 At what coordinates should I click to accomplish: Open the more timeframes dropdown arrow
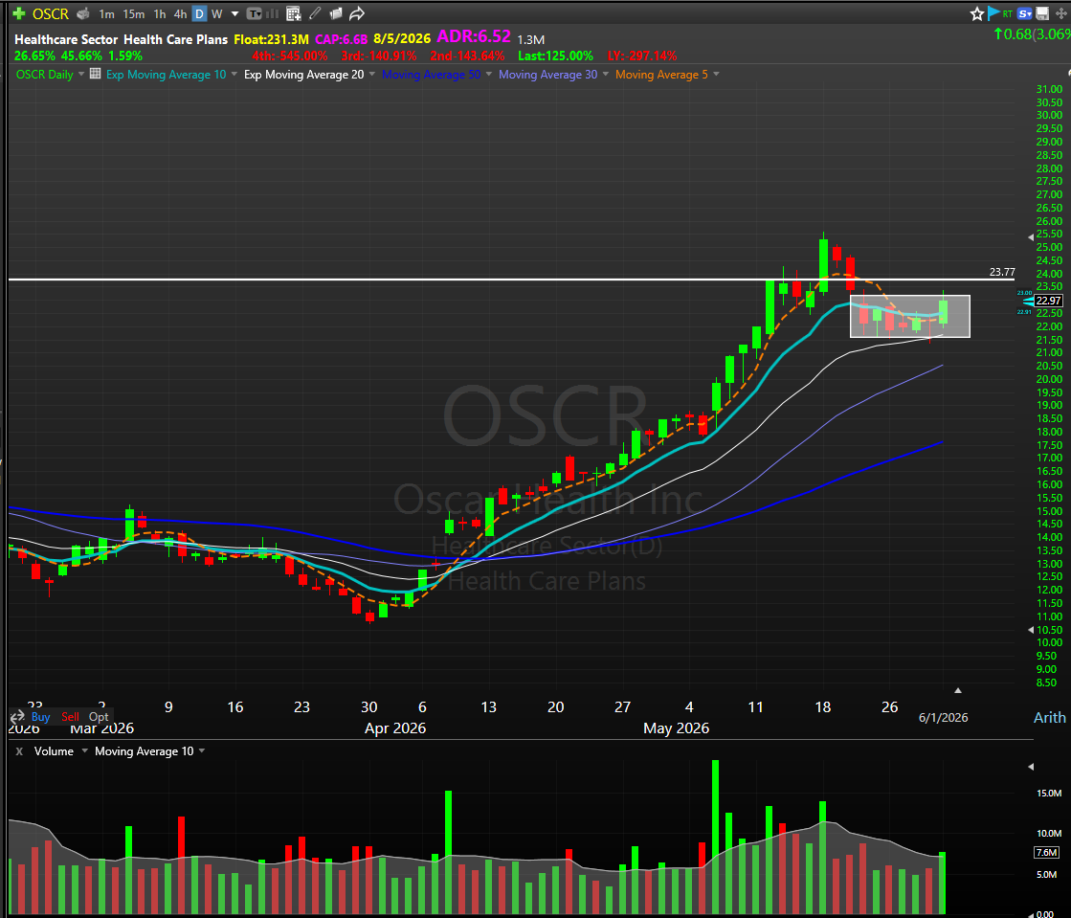[x=234, y=13]
